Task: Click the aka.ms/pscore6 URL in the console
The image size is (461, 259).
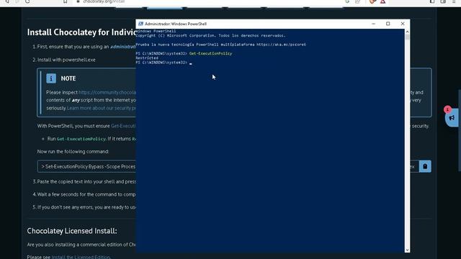Action: [x=281, y=45]
